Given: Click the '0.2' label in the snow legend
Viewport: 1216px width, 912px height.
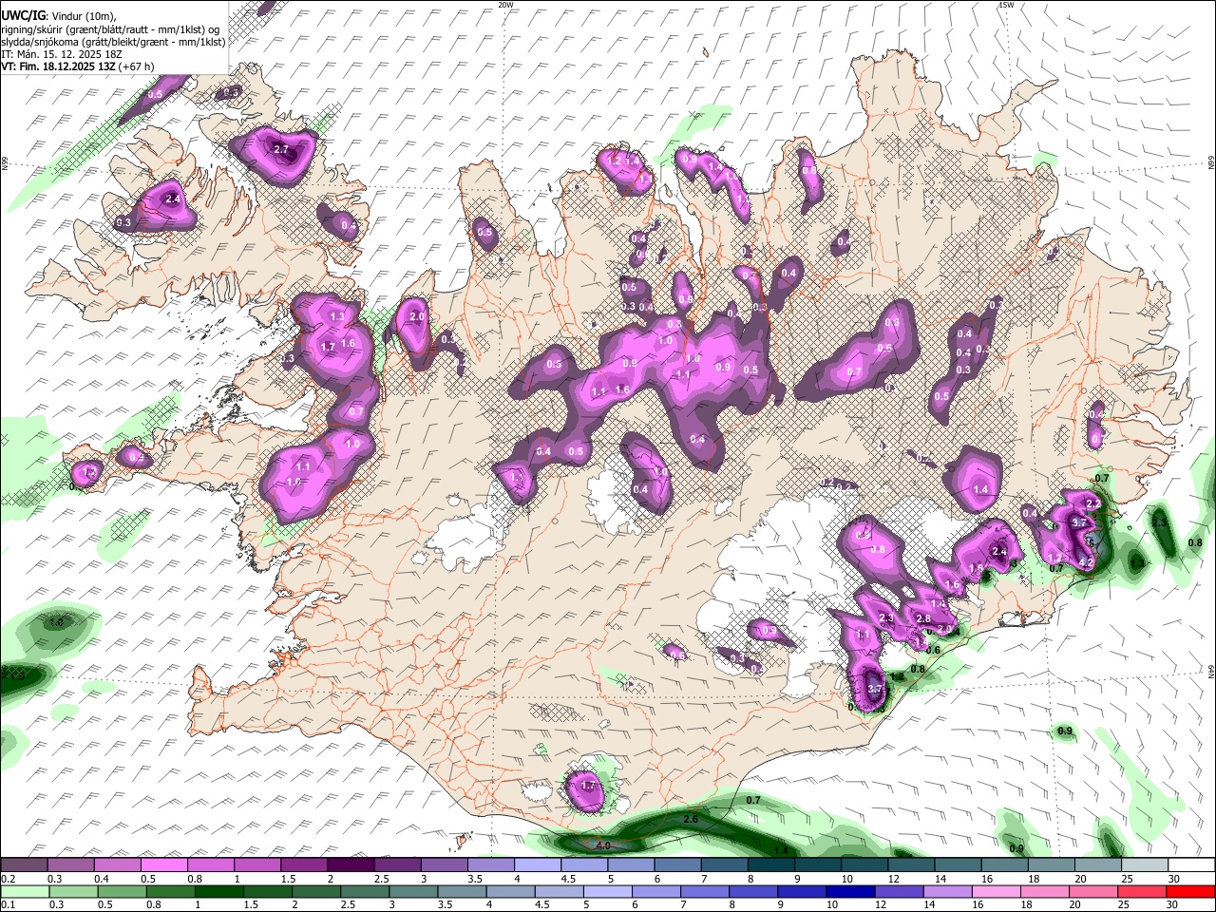Looking at the screenshot, I should tap(8, 878).
